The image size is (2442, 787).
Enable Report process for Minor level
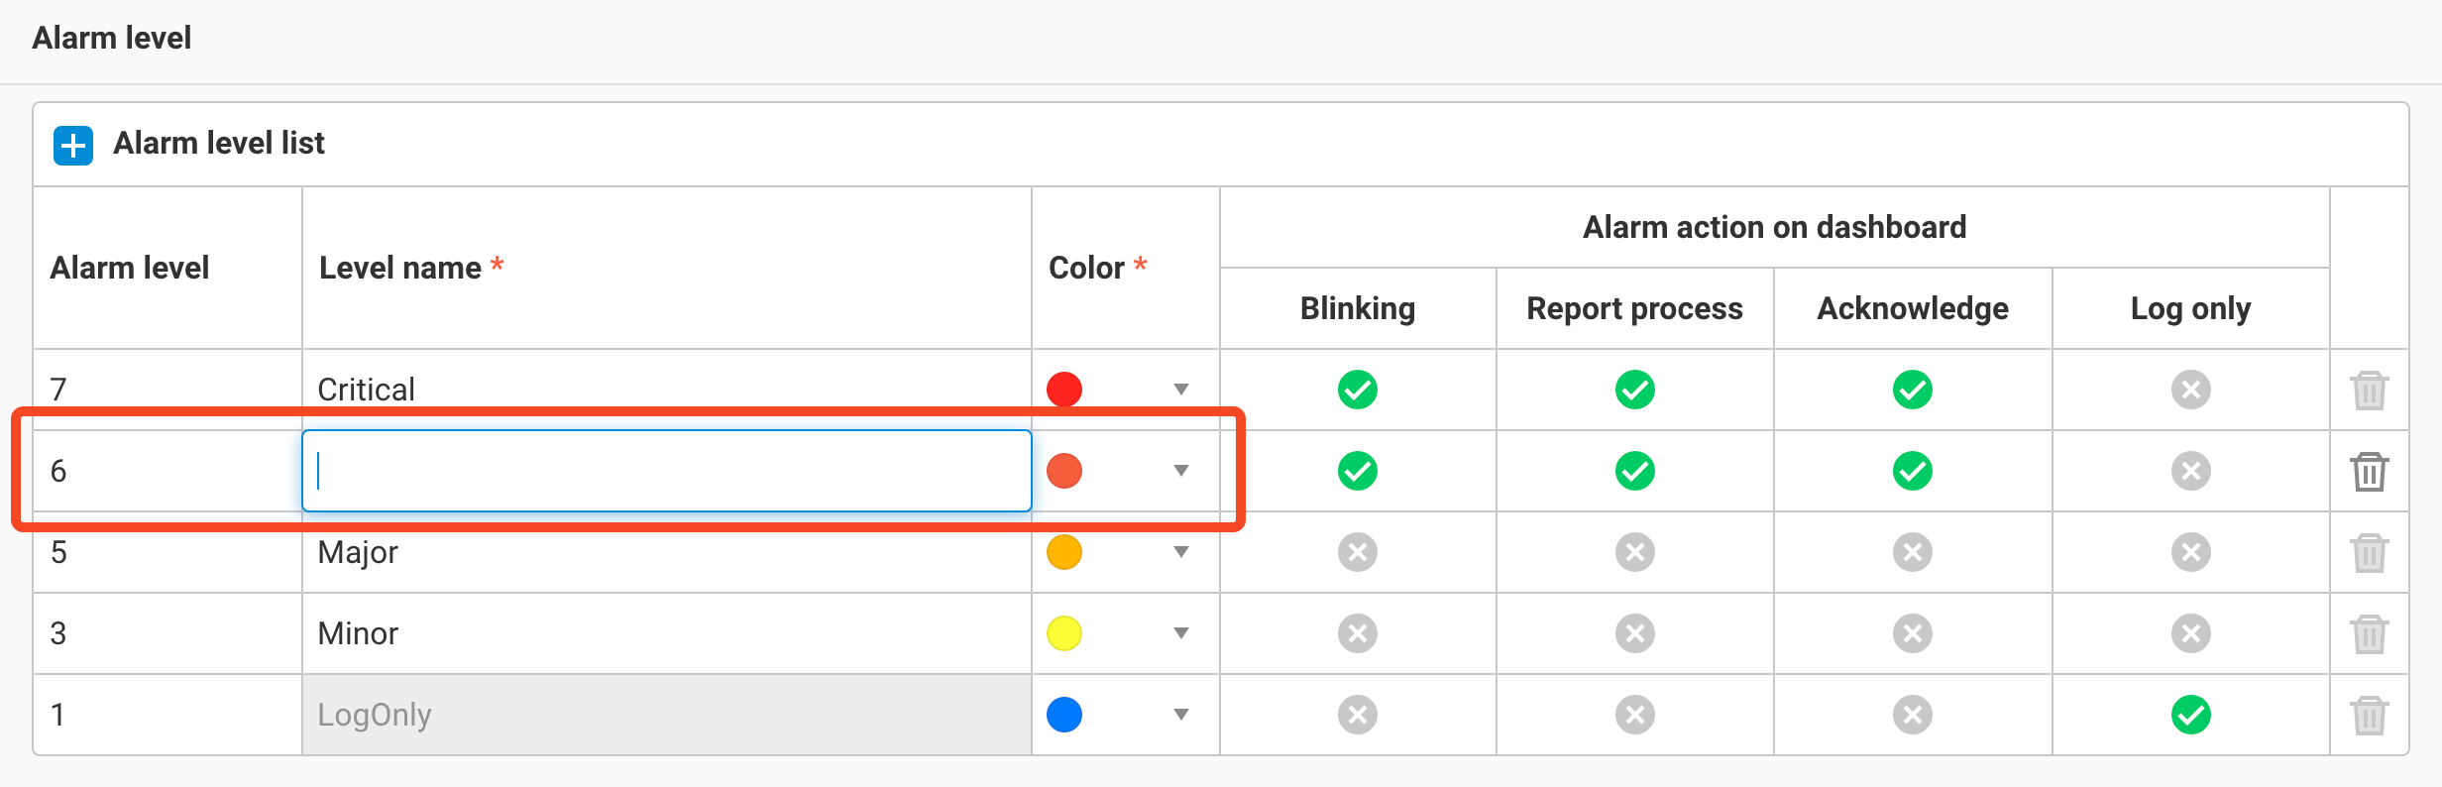pos(1634,633)
